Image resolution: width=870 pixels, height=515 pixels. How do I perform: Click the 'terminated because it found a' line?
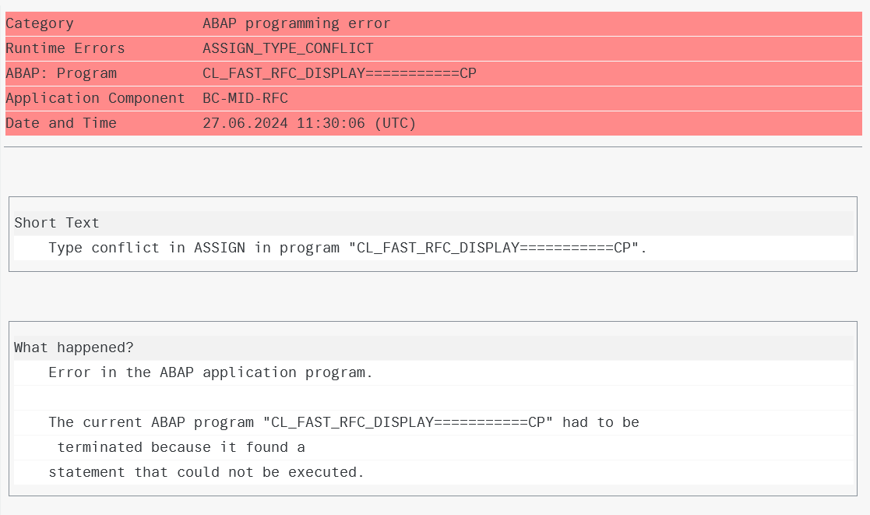coord(181,448)
